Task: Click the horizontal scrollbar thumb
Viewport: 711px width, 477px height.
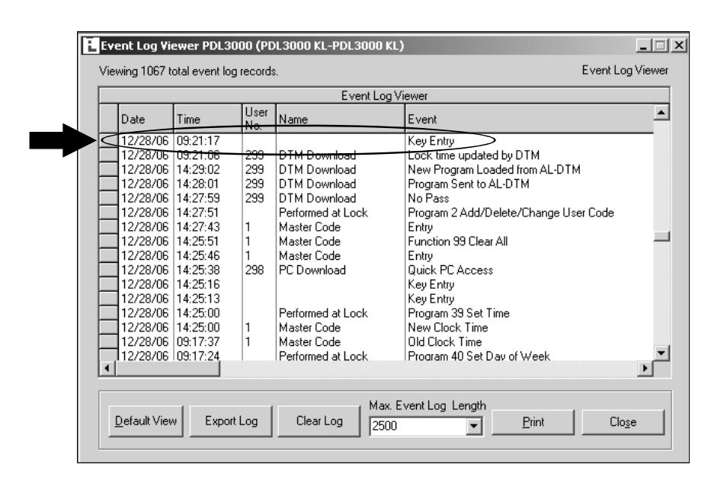Action: 168,368
